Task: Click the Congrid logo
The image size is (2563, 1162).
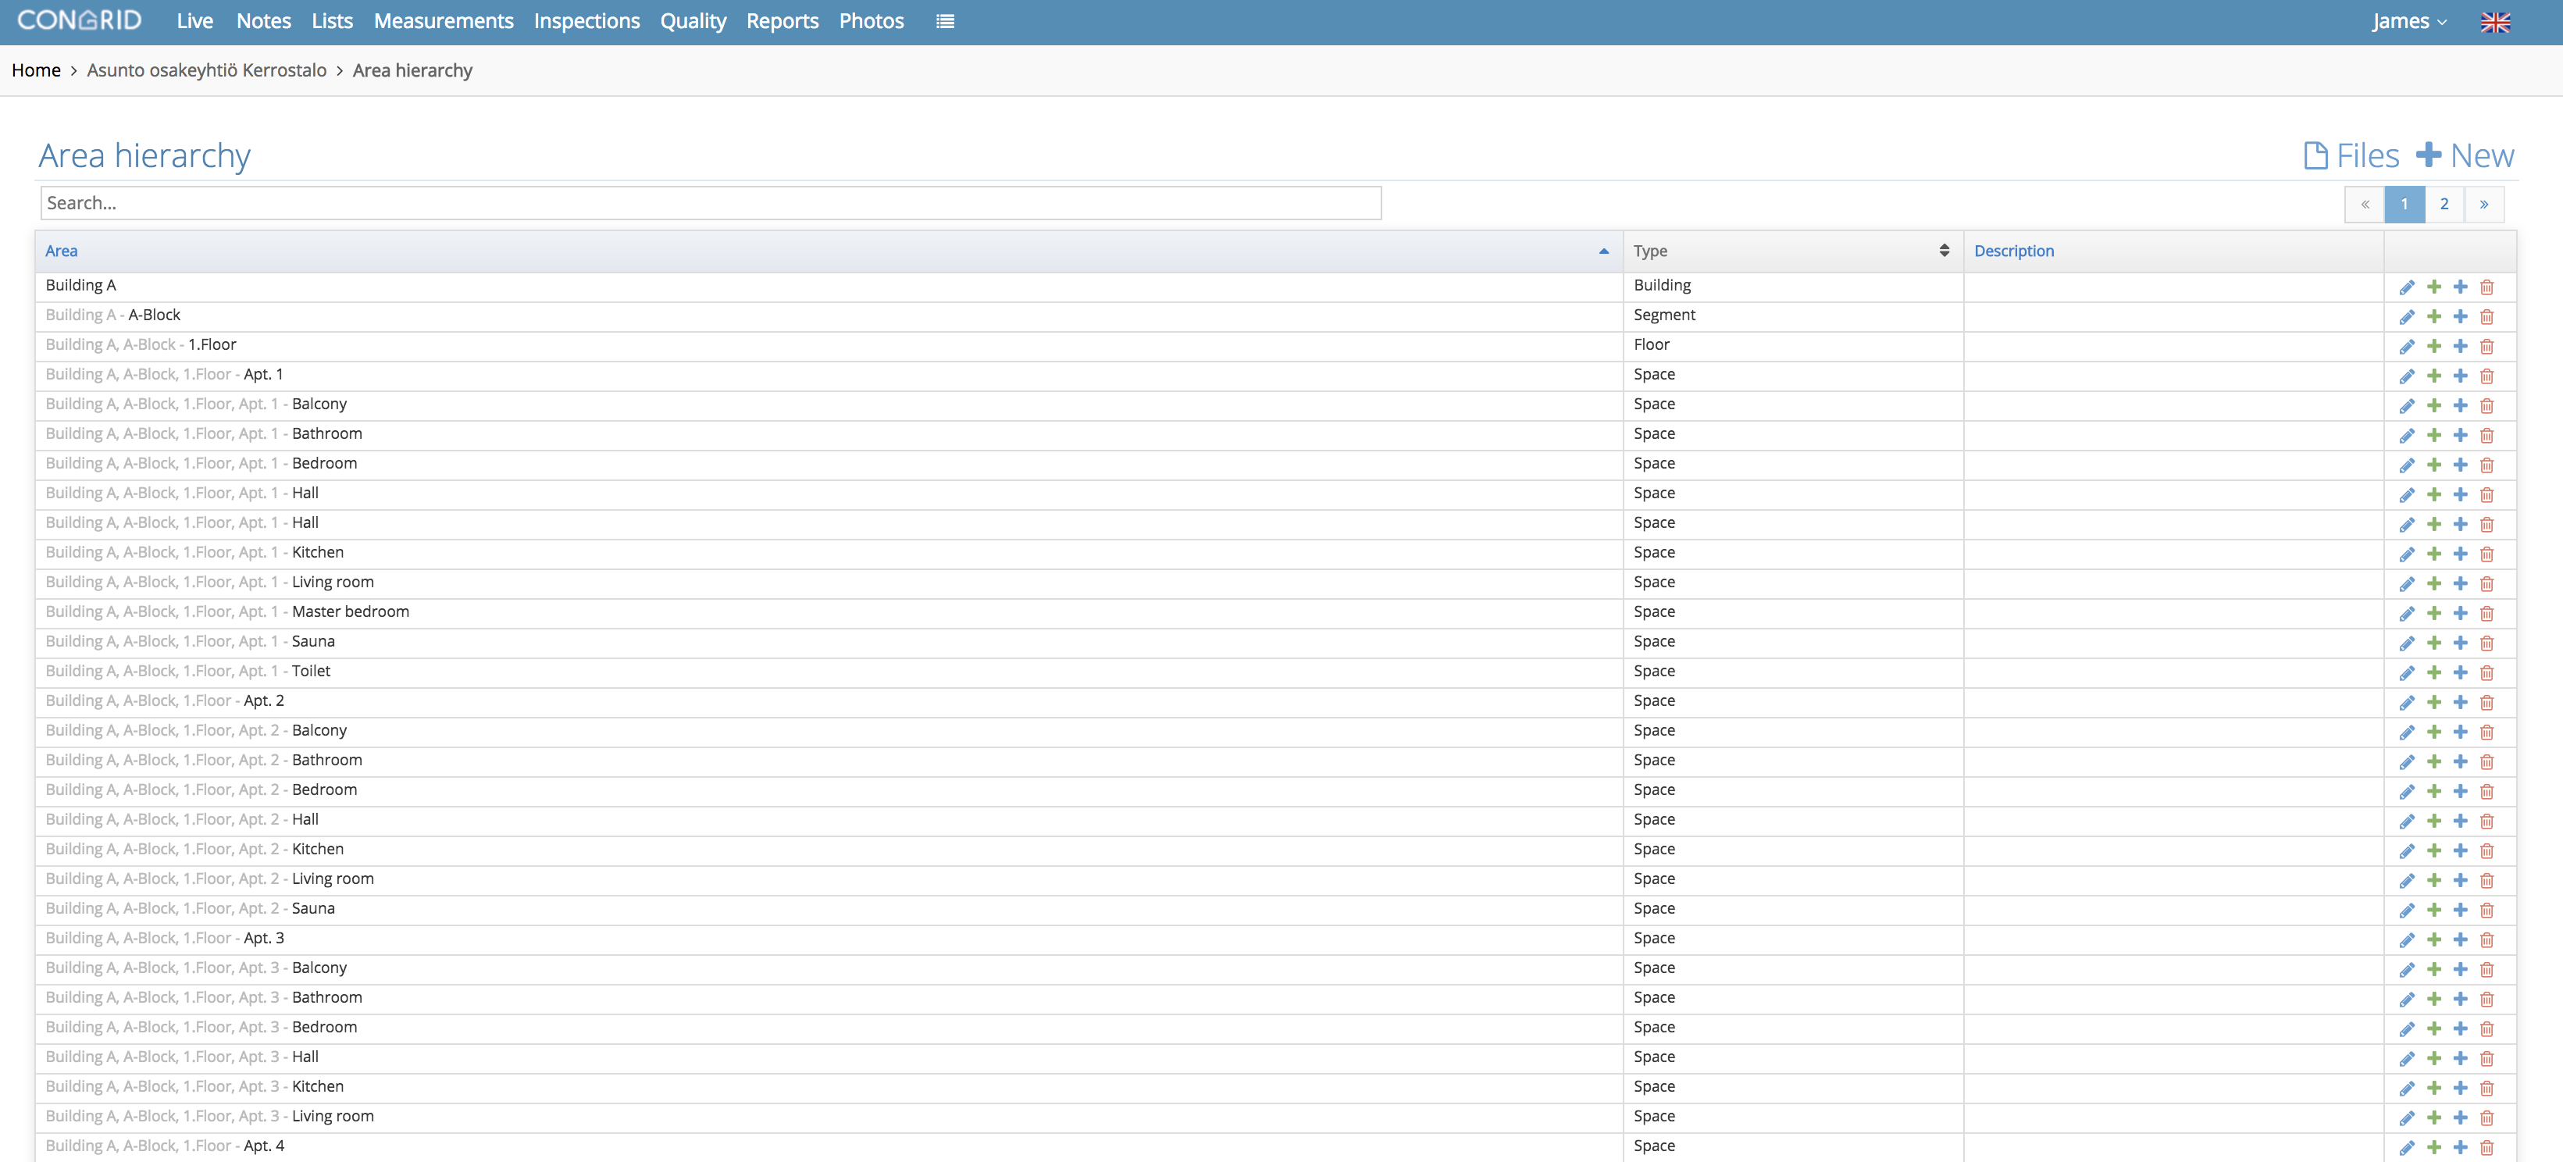Action: (80, 21)
